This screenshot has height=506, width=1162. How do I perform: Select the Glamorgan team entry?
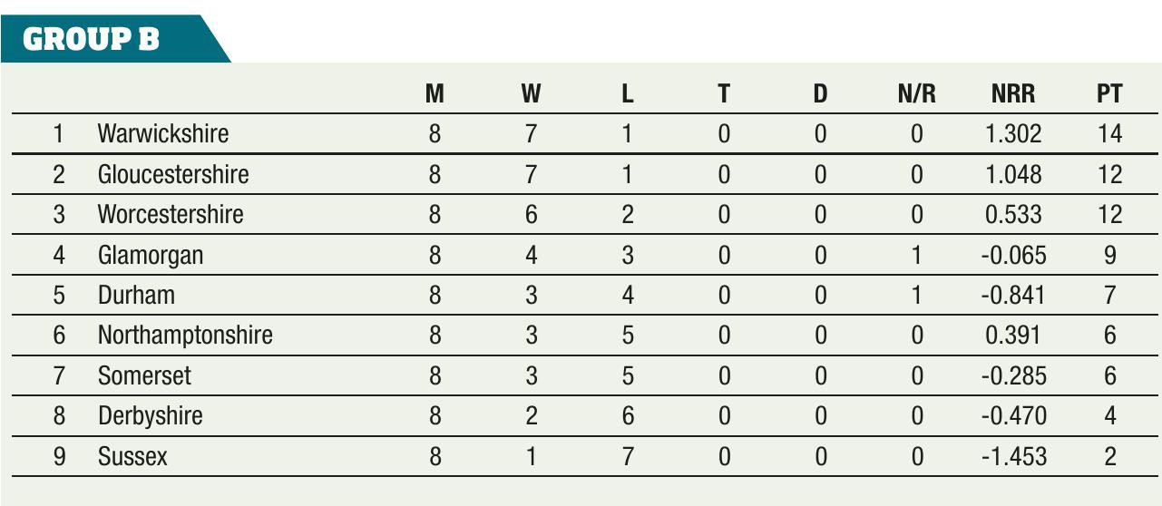(x=150, y=255)
